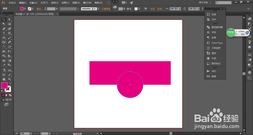Open the layers panel icon in right dock
Screen dimensions: 253x135
tap(249, 72)
